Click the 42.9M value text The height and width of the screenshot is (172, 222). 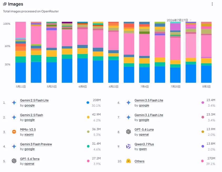pos(96,114)
